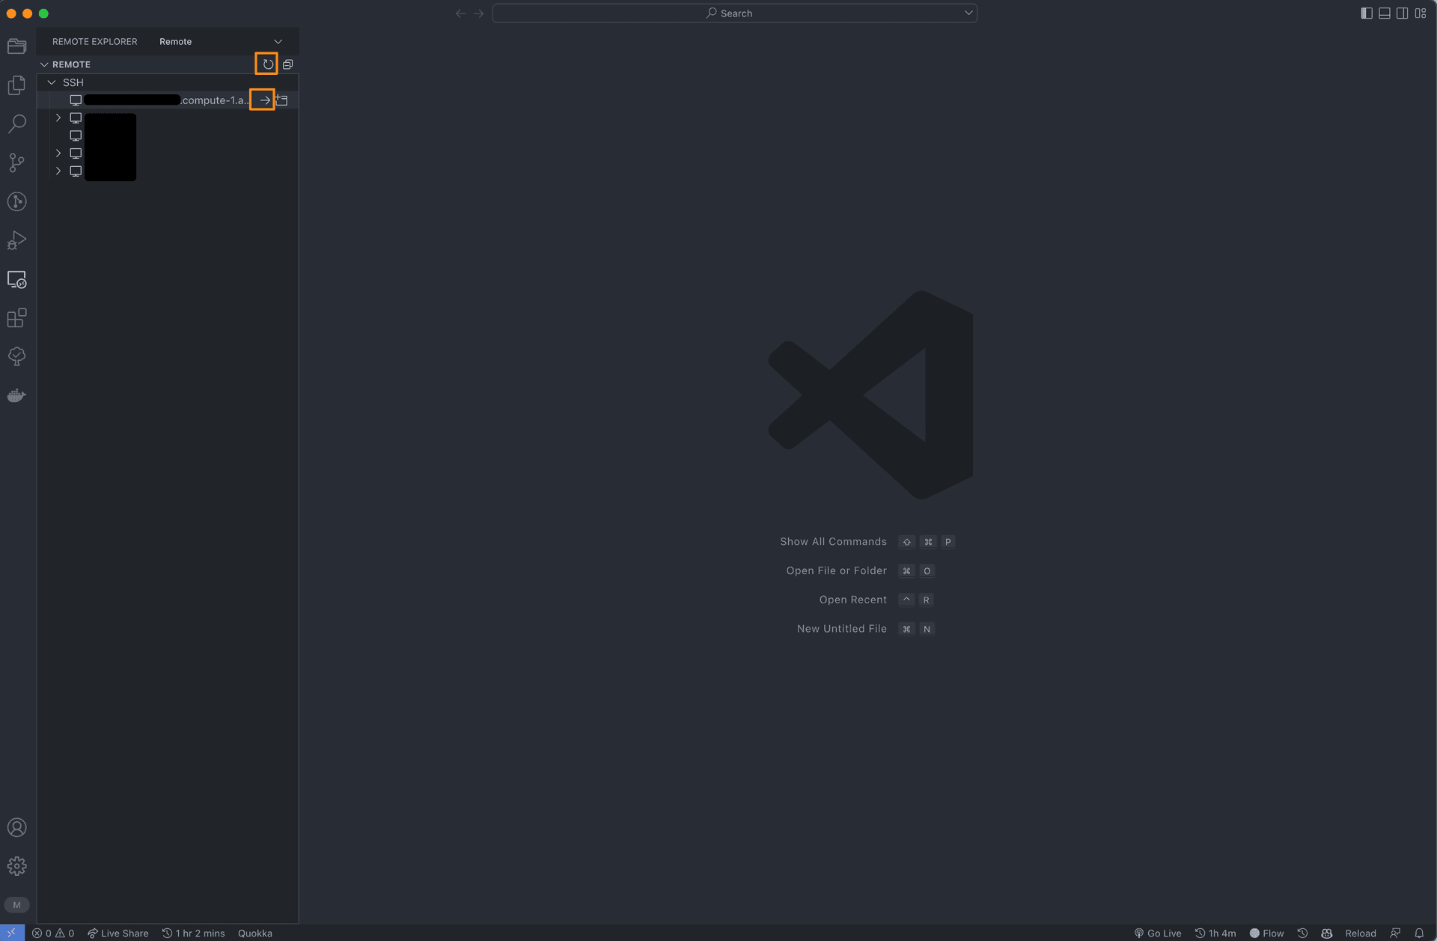Toggle Flow mode in status bar

tap(1266, 933)
